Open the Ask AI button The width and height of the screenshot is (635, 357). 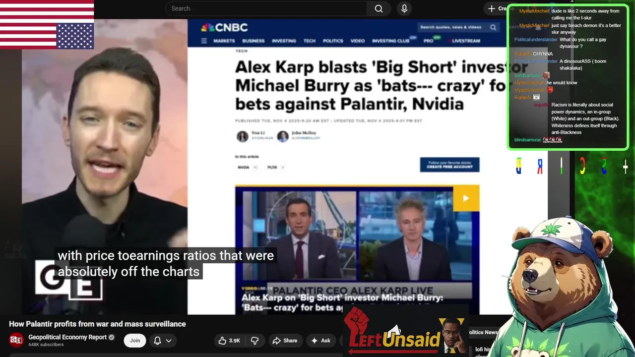pyautogui.click(x=320, y=341)
